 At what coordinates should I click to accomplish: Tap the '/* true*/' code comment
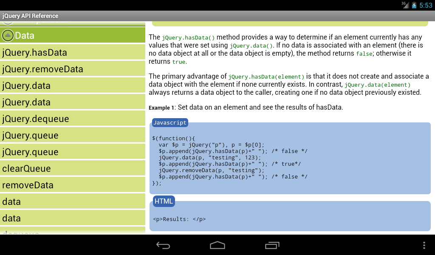point(286,164)
